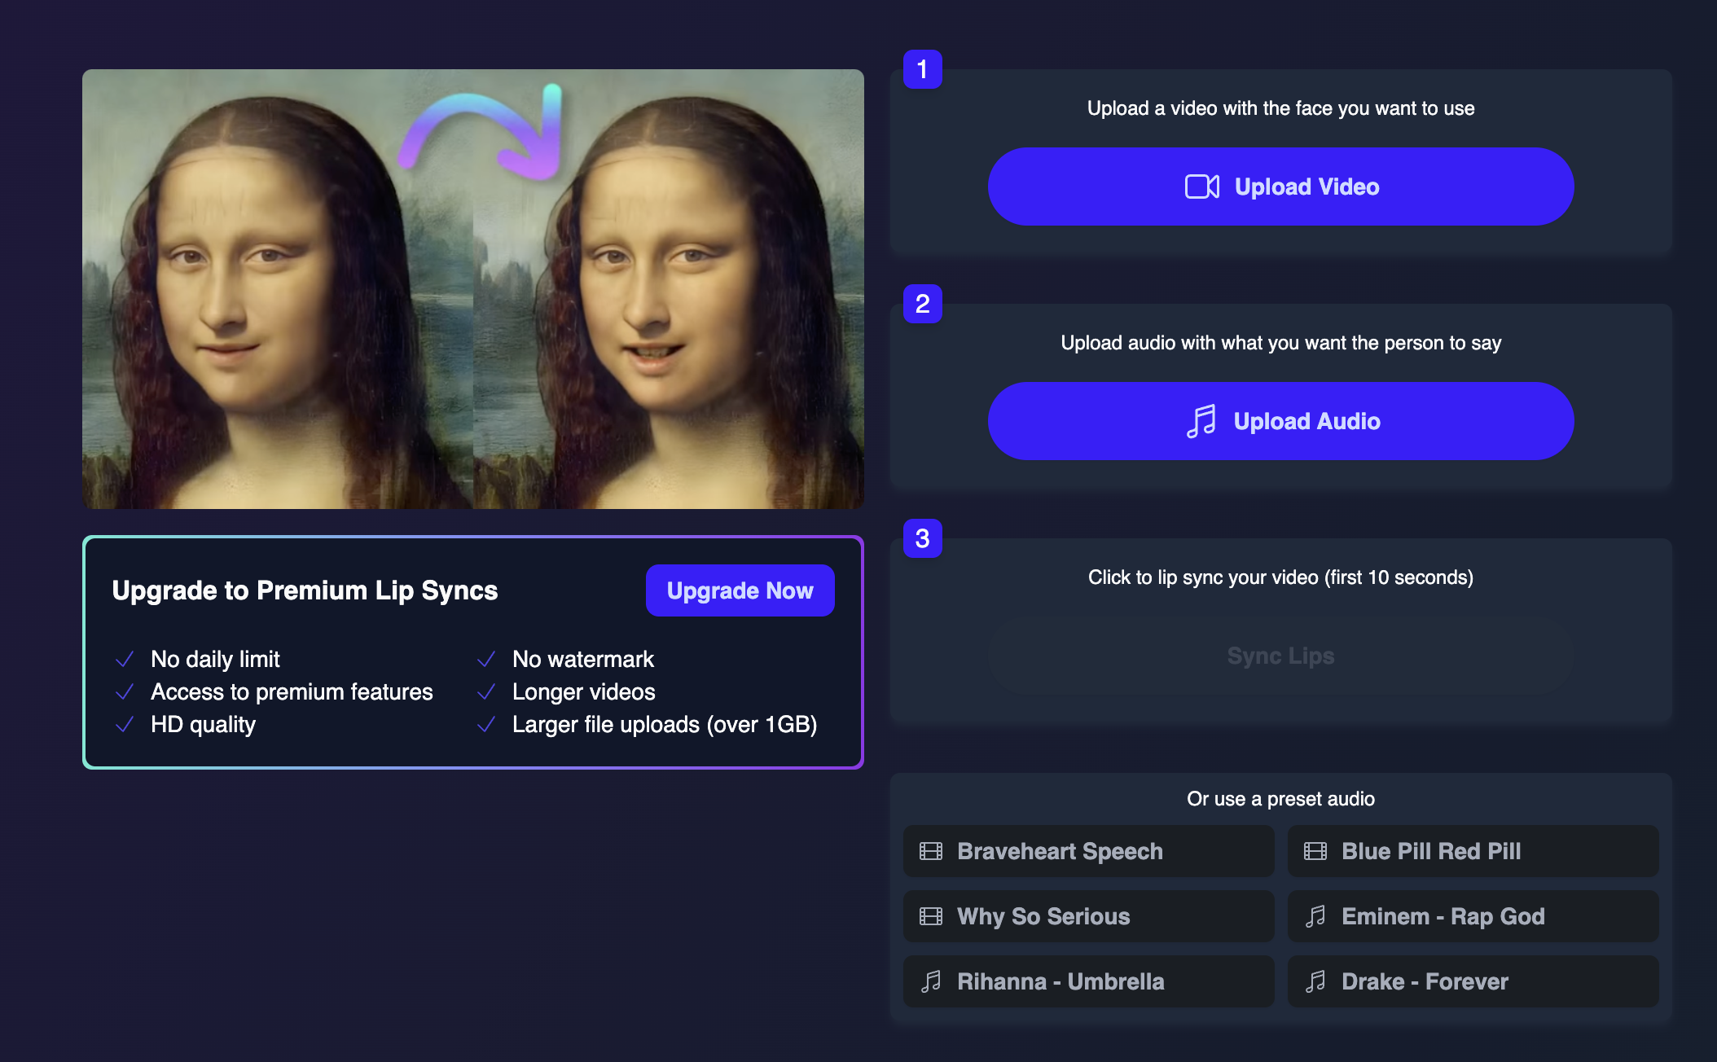The image size is (1717, 1062).
Task: Click the film icon beside Blue Pill Red Pill
Action: pyautogui.click(x=1315, y=851)
